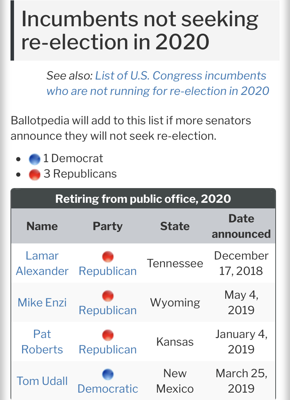
Task: Open the Lamar Alexander link
Action: 42,263
